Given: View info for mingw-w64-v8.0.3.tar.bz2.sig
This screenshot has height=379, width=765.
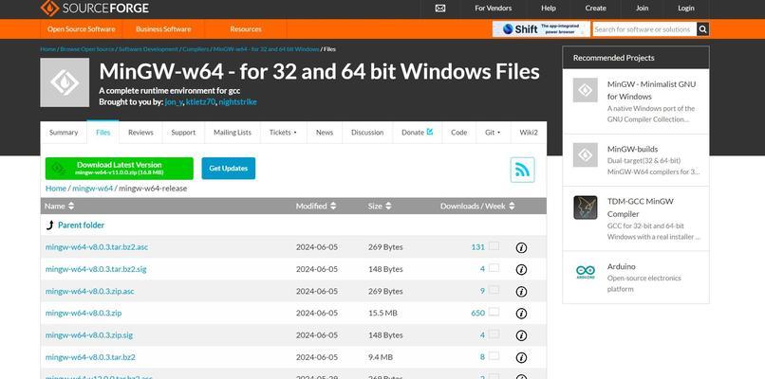Looking at the screenshot, I should click(x=521, y=269).
